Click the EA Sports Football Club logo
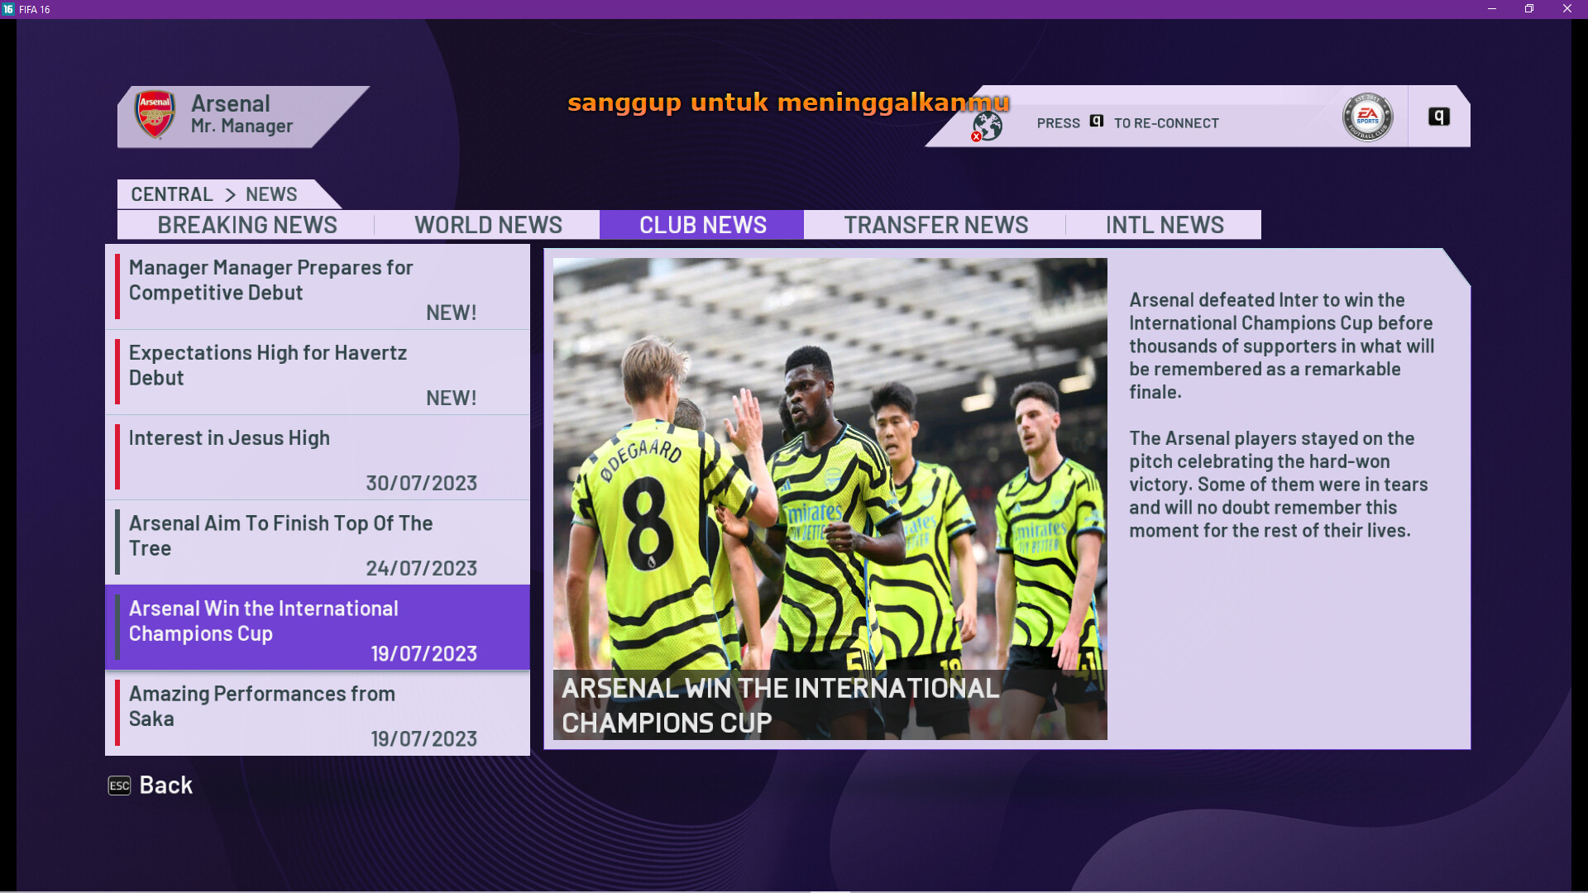The height and width of the screenshot is (893, 1588). click(x=1367, y=117)
